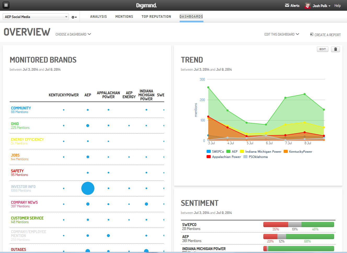Open the hamburger navigation menu
The width and height of the screenshot is (347, 253).
pyautogui.click(x=6, y=5)
